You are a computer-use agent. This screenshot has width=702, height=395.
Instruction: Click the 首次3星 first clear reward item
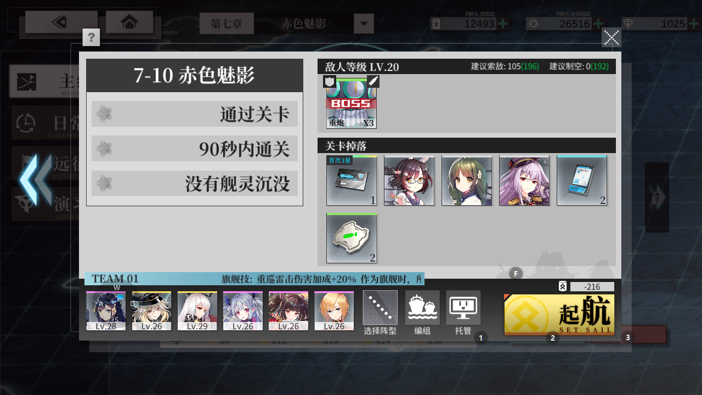tap(352, 180)
